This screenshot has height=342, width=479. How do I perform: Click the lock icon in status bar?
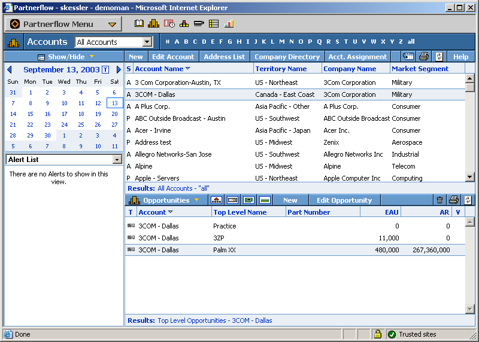tap(378, 334)
